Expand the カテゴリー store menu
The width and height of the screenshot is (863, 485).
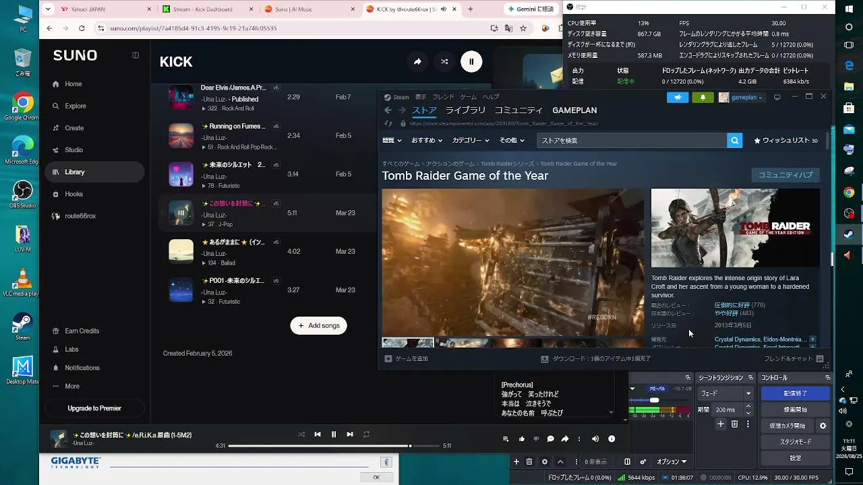click(x=471, y=140)
